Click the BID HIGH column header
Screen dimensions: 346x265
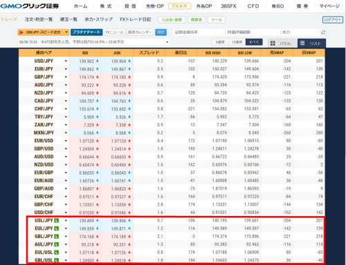pyautogui.click(x=213, y=52)
